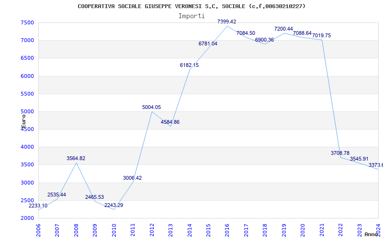Click the 2007 year label
Screen dimensions: 383x239
pyautogui.click(x=57, y=231)
